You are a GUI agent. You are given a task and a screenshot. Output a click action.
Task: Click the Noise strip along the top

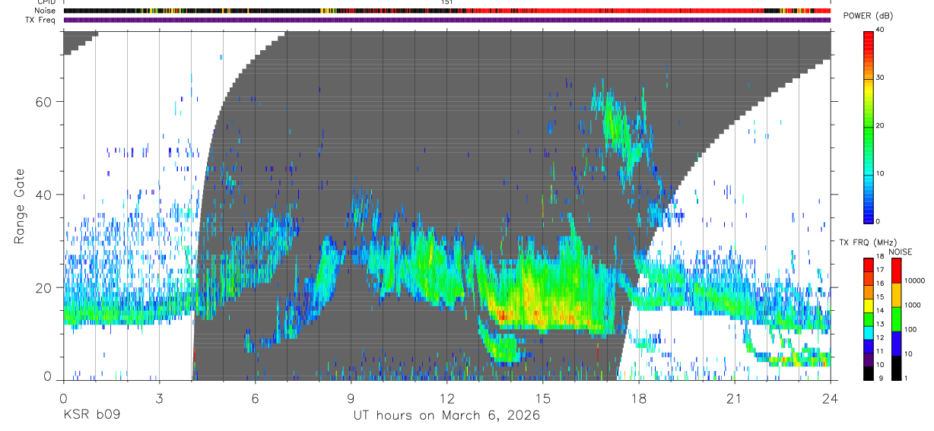pyautogui.click(x=447, y=11)
